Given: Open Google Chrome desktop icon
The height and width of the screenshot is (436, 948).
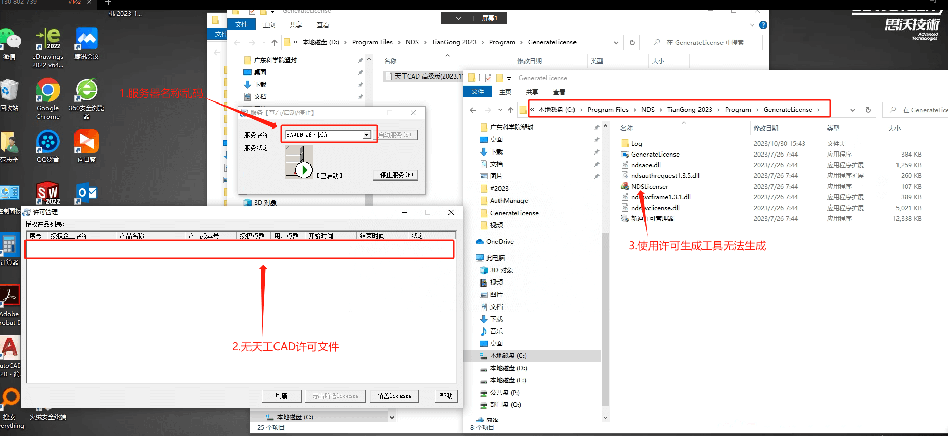Looking at the screenshot, I should point(47,92).
